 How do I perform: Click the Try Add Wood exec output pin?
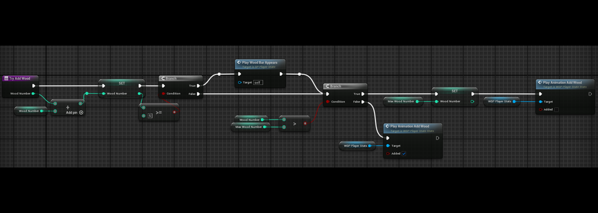34,86
